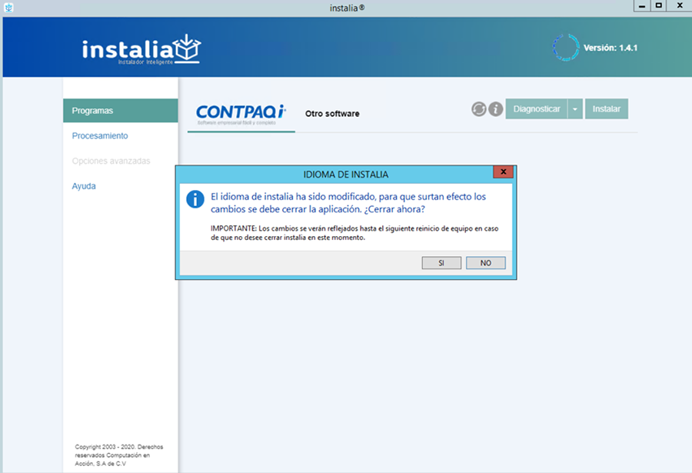Maximize the instalia window

coord(658,5)
